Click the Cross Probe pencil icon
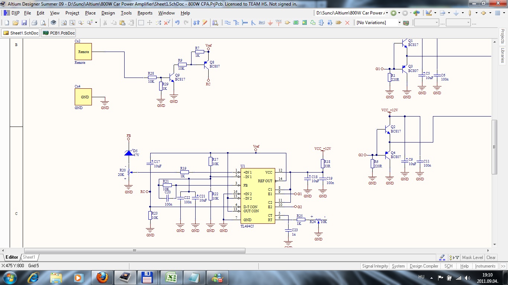The width and height of the screenshot is (508, 285). tap(205, 23)
